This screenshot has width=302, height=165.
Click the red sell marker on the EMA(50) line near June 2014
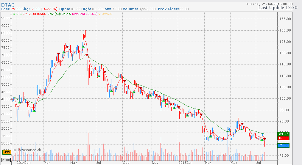87,55
